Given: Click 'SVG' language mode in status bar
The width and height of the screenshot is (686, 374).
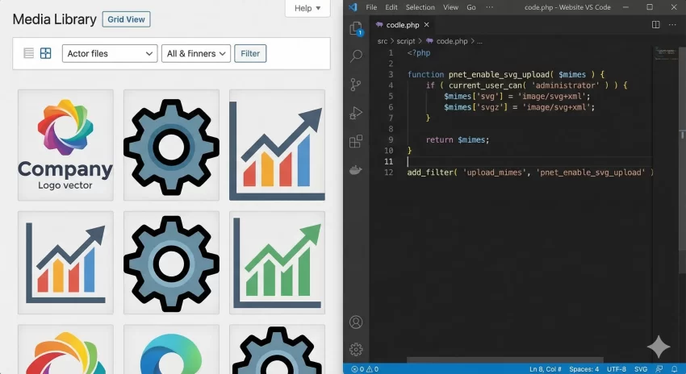Looking at the screenshot, I should tap(641, 369).
